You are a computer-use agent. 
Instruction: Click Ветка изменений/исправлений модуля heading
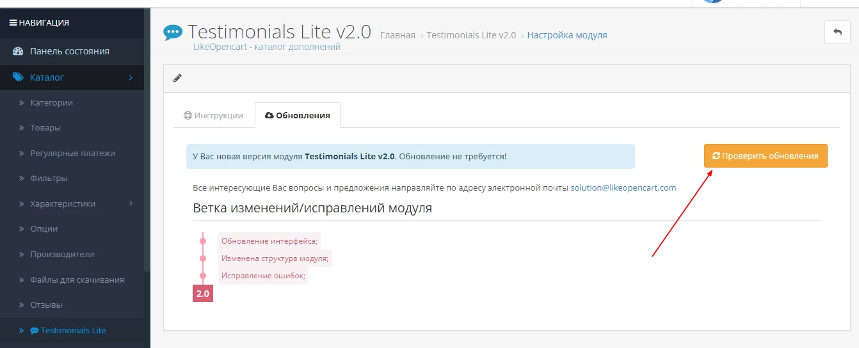312,208
